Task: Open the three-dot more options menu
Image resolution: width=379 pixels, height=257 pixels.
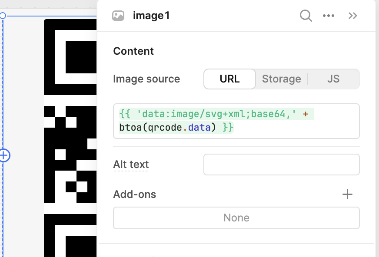Action: pos(329,16)
